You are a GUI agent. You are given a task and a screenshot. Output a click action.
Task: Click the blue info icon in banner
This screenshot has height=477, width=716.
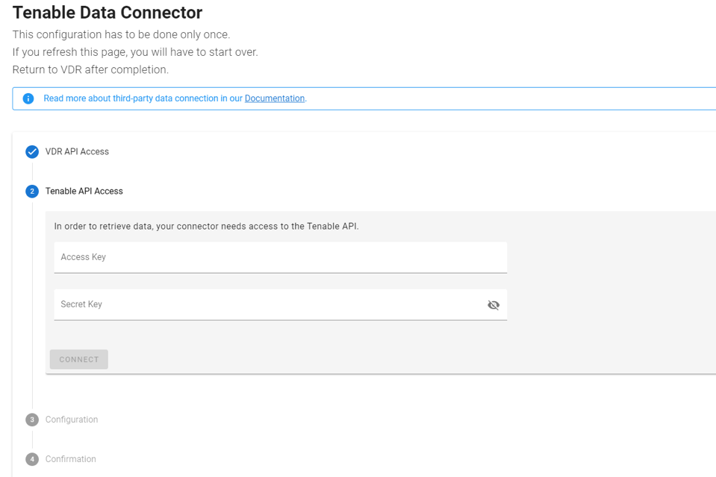(x=28, y=98)
